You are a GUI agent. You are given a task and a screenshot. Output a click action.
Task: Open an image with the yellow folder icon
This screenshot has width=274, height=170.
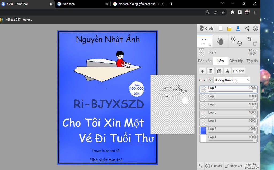click(x=229, y=28)
